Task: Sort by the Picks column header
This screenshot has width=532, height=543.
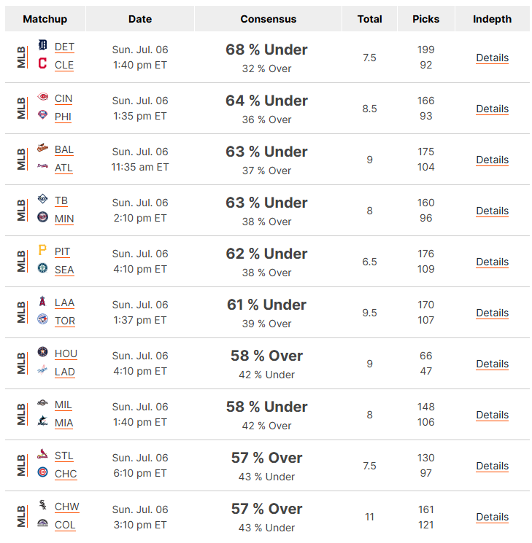Action: [x=426, y=19]
